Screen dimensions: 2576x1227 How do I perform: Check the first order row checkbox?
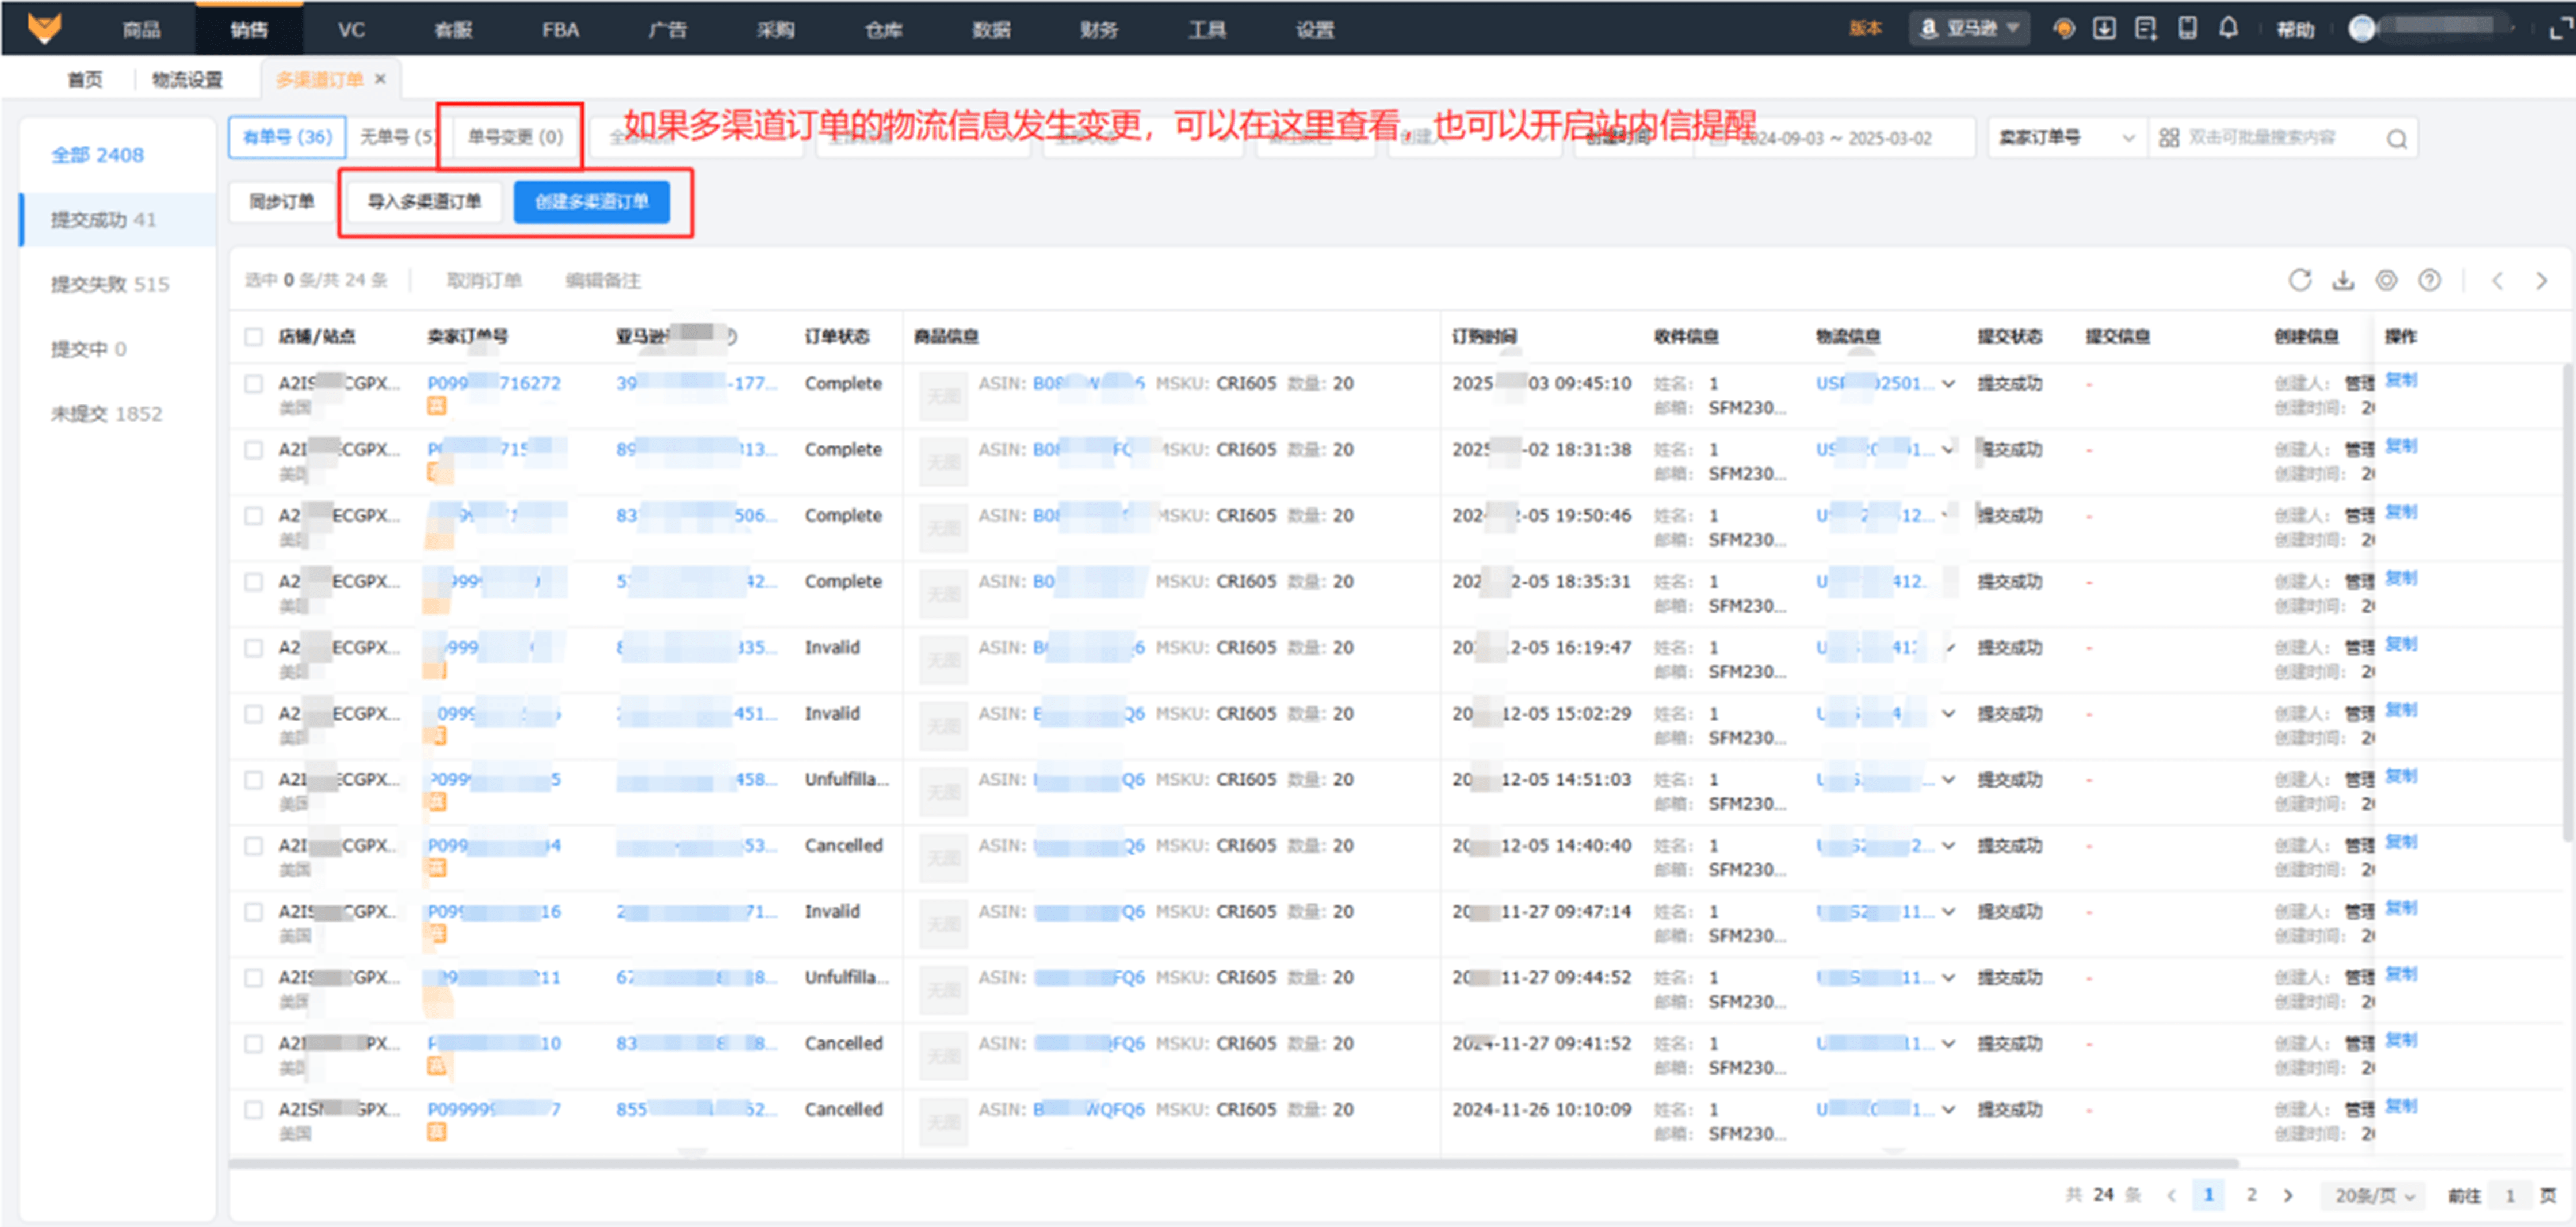pos(254,384)
